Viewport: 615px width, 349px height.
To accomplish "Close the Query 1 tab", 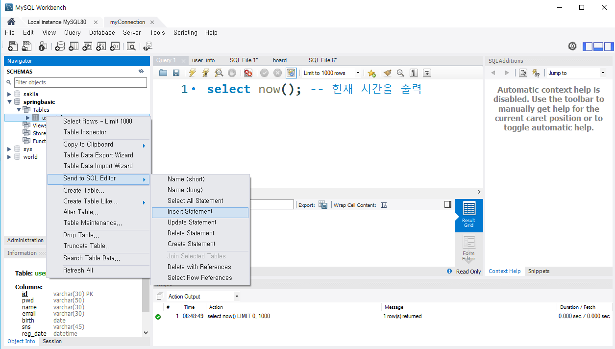I will coord(183,61).
